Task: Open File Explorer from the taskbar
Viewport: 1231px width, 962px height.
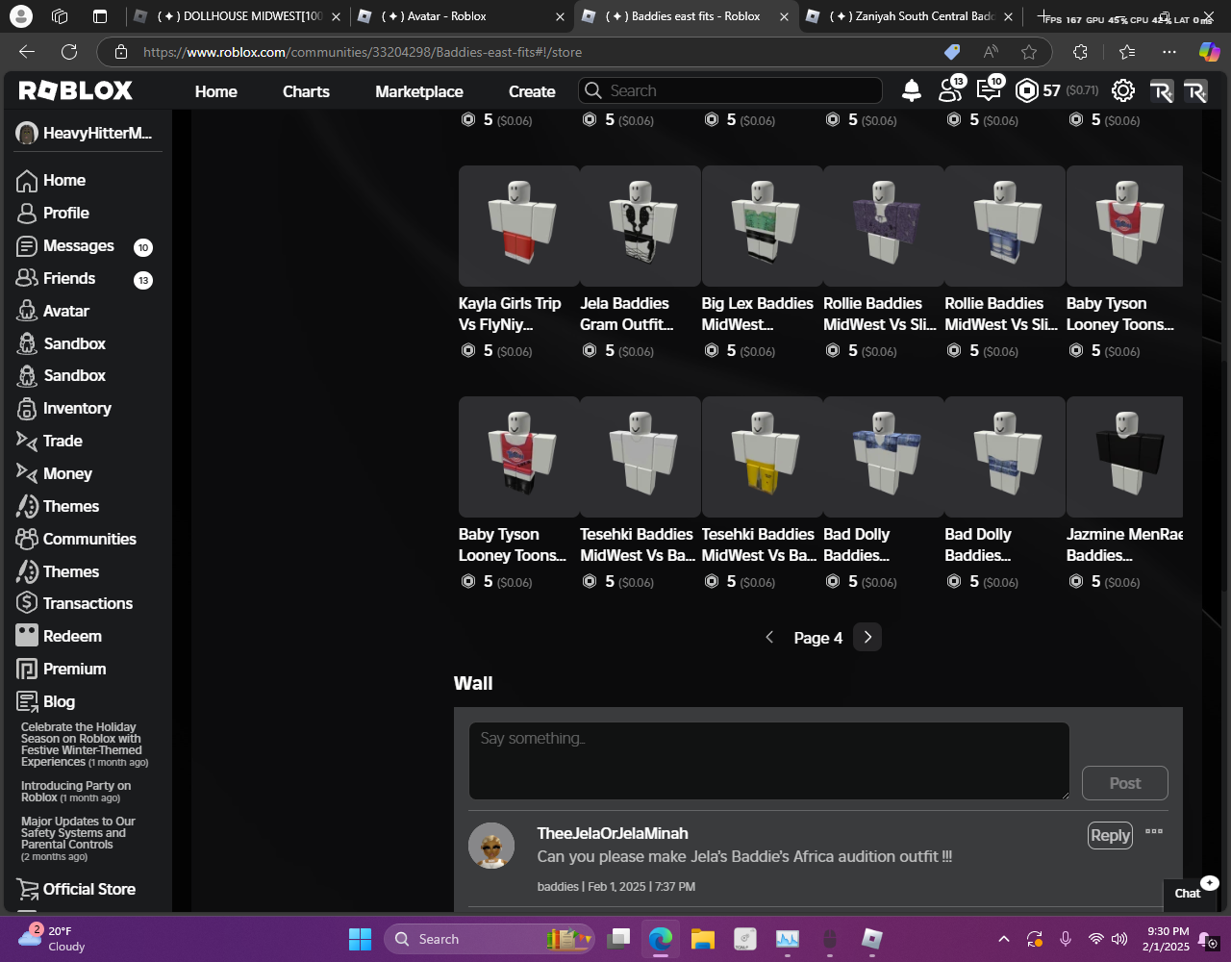Action: pos(703,939)
